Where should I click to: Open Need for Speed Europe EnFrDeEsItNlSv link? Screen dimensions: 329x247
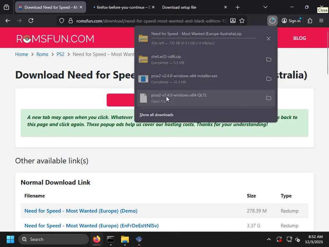pos(92,225)
